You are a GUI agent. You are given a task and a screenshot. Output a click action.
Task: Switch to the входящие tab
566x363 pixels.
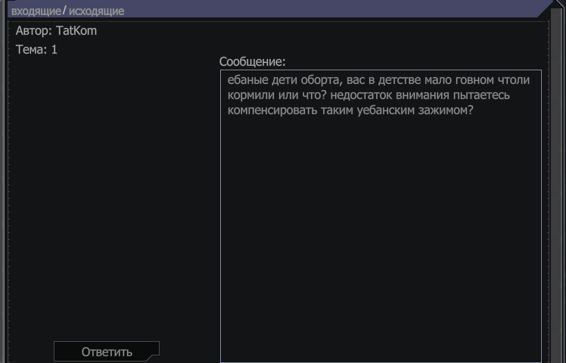click(x=36, y=11)
